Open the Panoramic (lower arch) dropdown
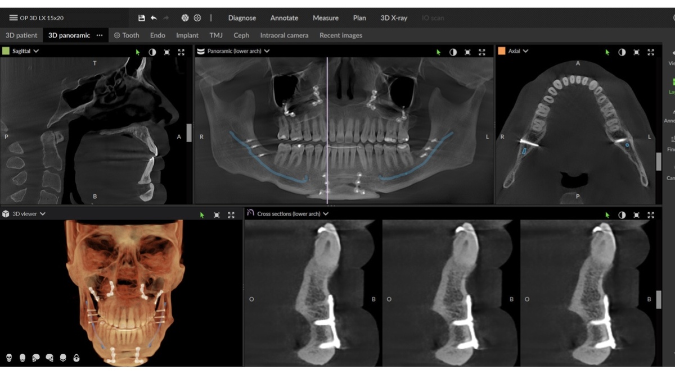Image resolution: width=675 pixels, height=379 pixels. pos(238,51)
